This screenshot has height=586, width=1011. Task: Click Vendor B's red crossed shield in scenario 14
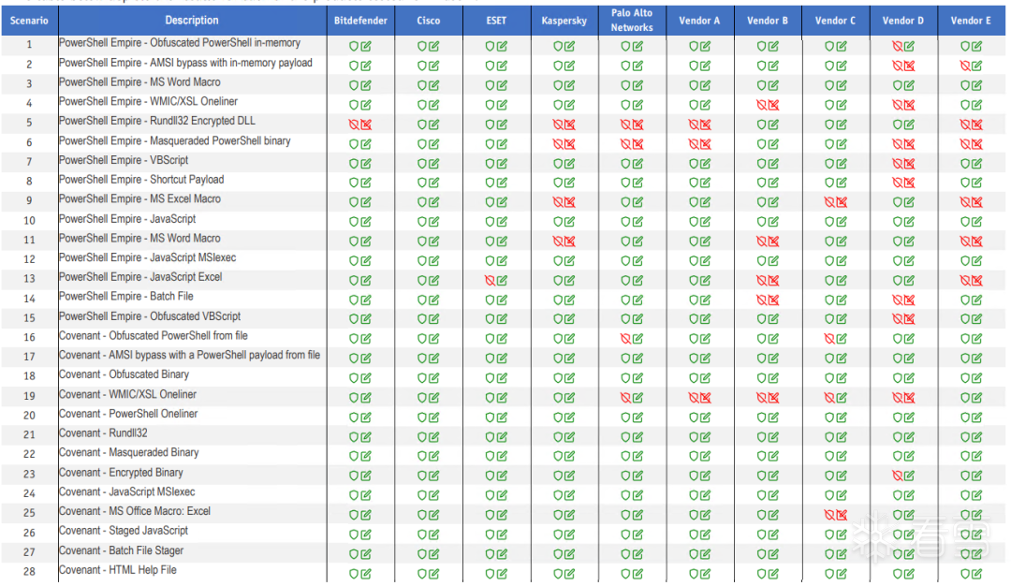point(761,300)
